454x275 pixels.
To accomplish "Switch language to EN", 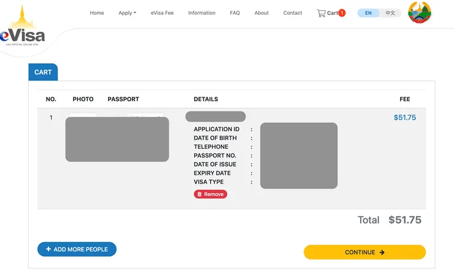I will click(x=368, y=13).
